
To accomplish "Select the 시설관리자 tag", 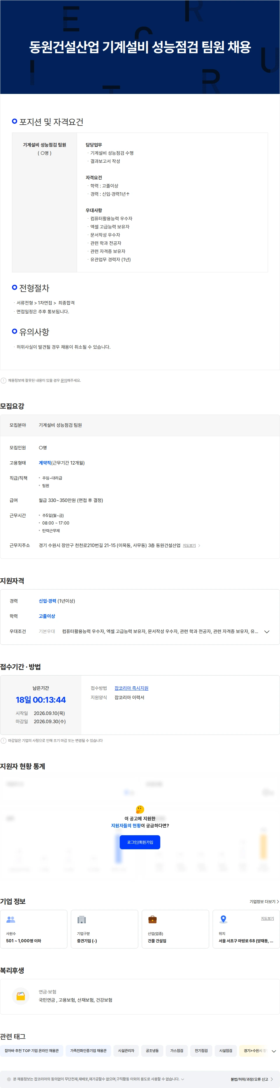I will tap(126, 1051).
